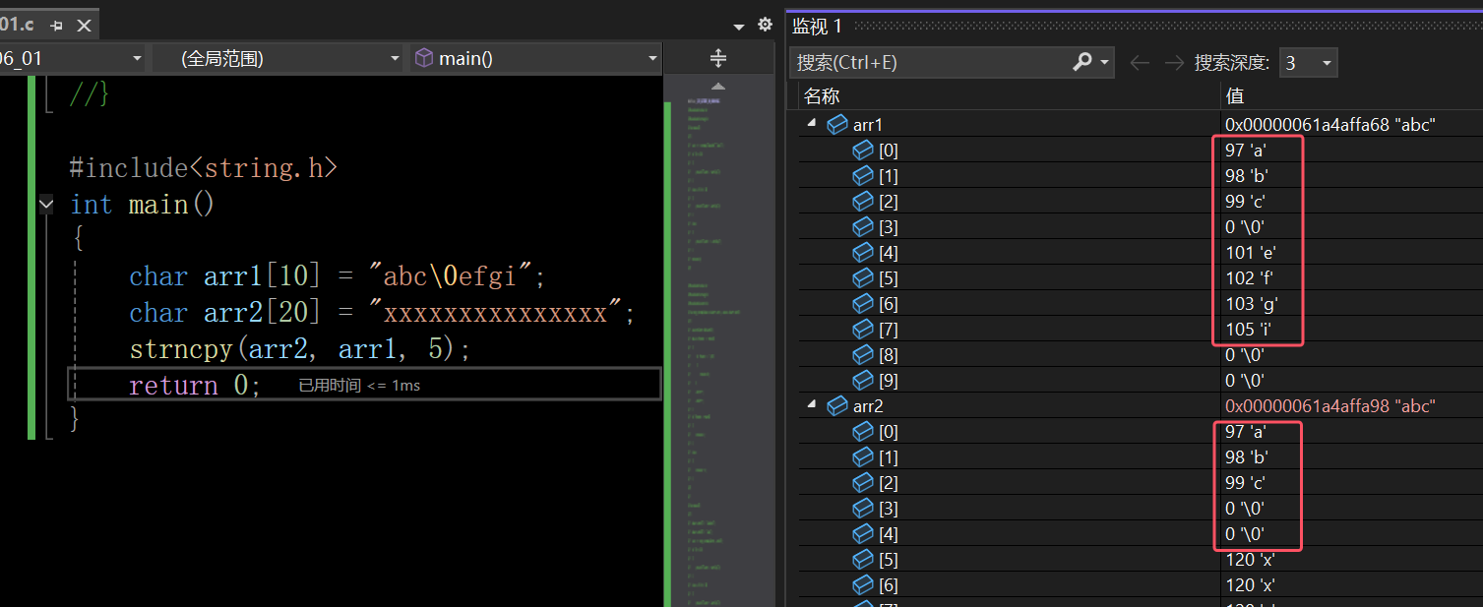Close the 01.c editor tab
Image resolution: width=1483 pixels, height=607 pixels.
[85, 25]
